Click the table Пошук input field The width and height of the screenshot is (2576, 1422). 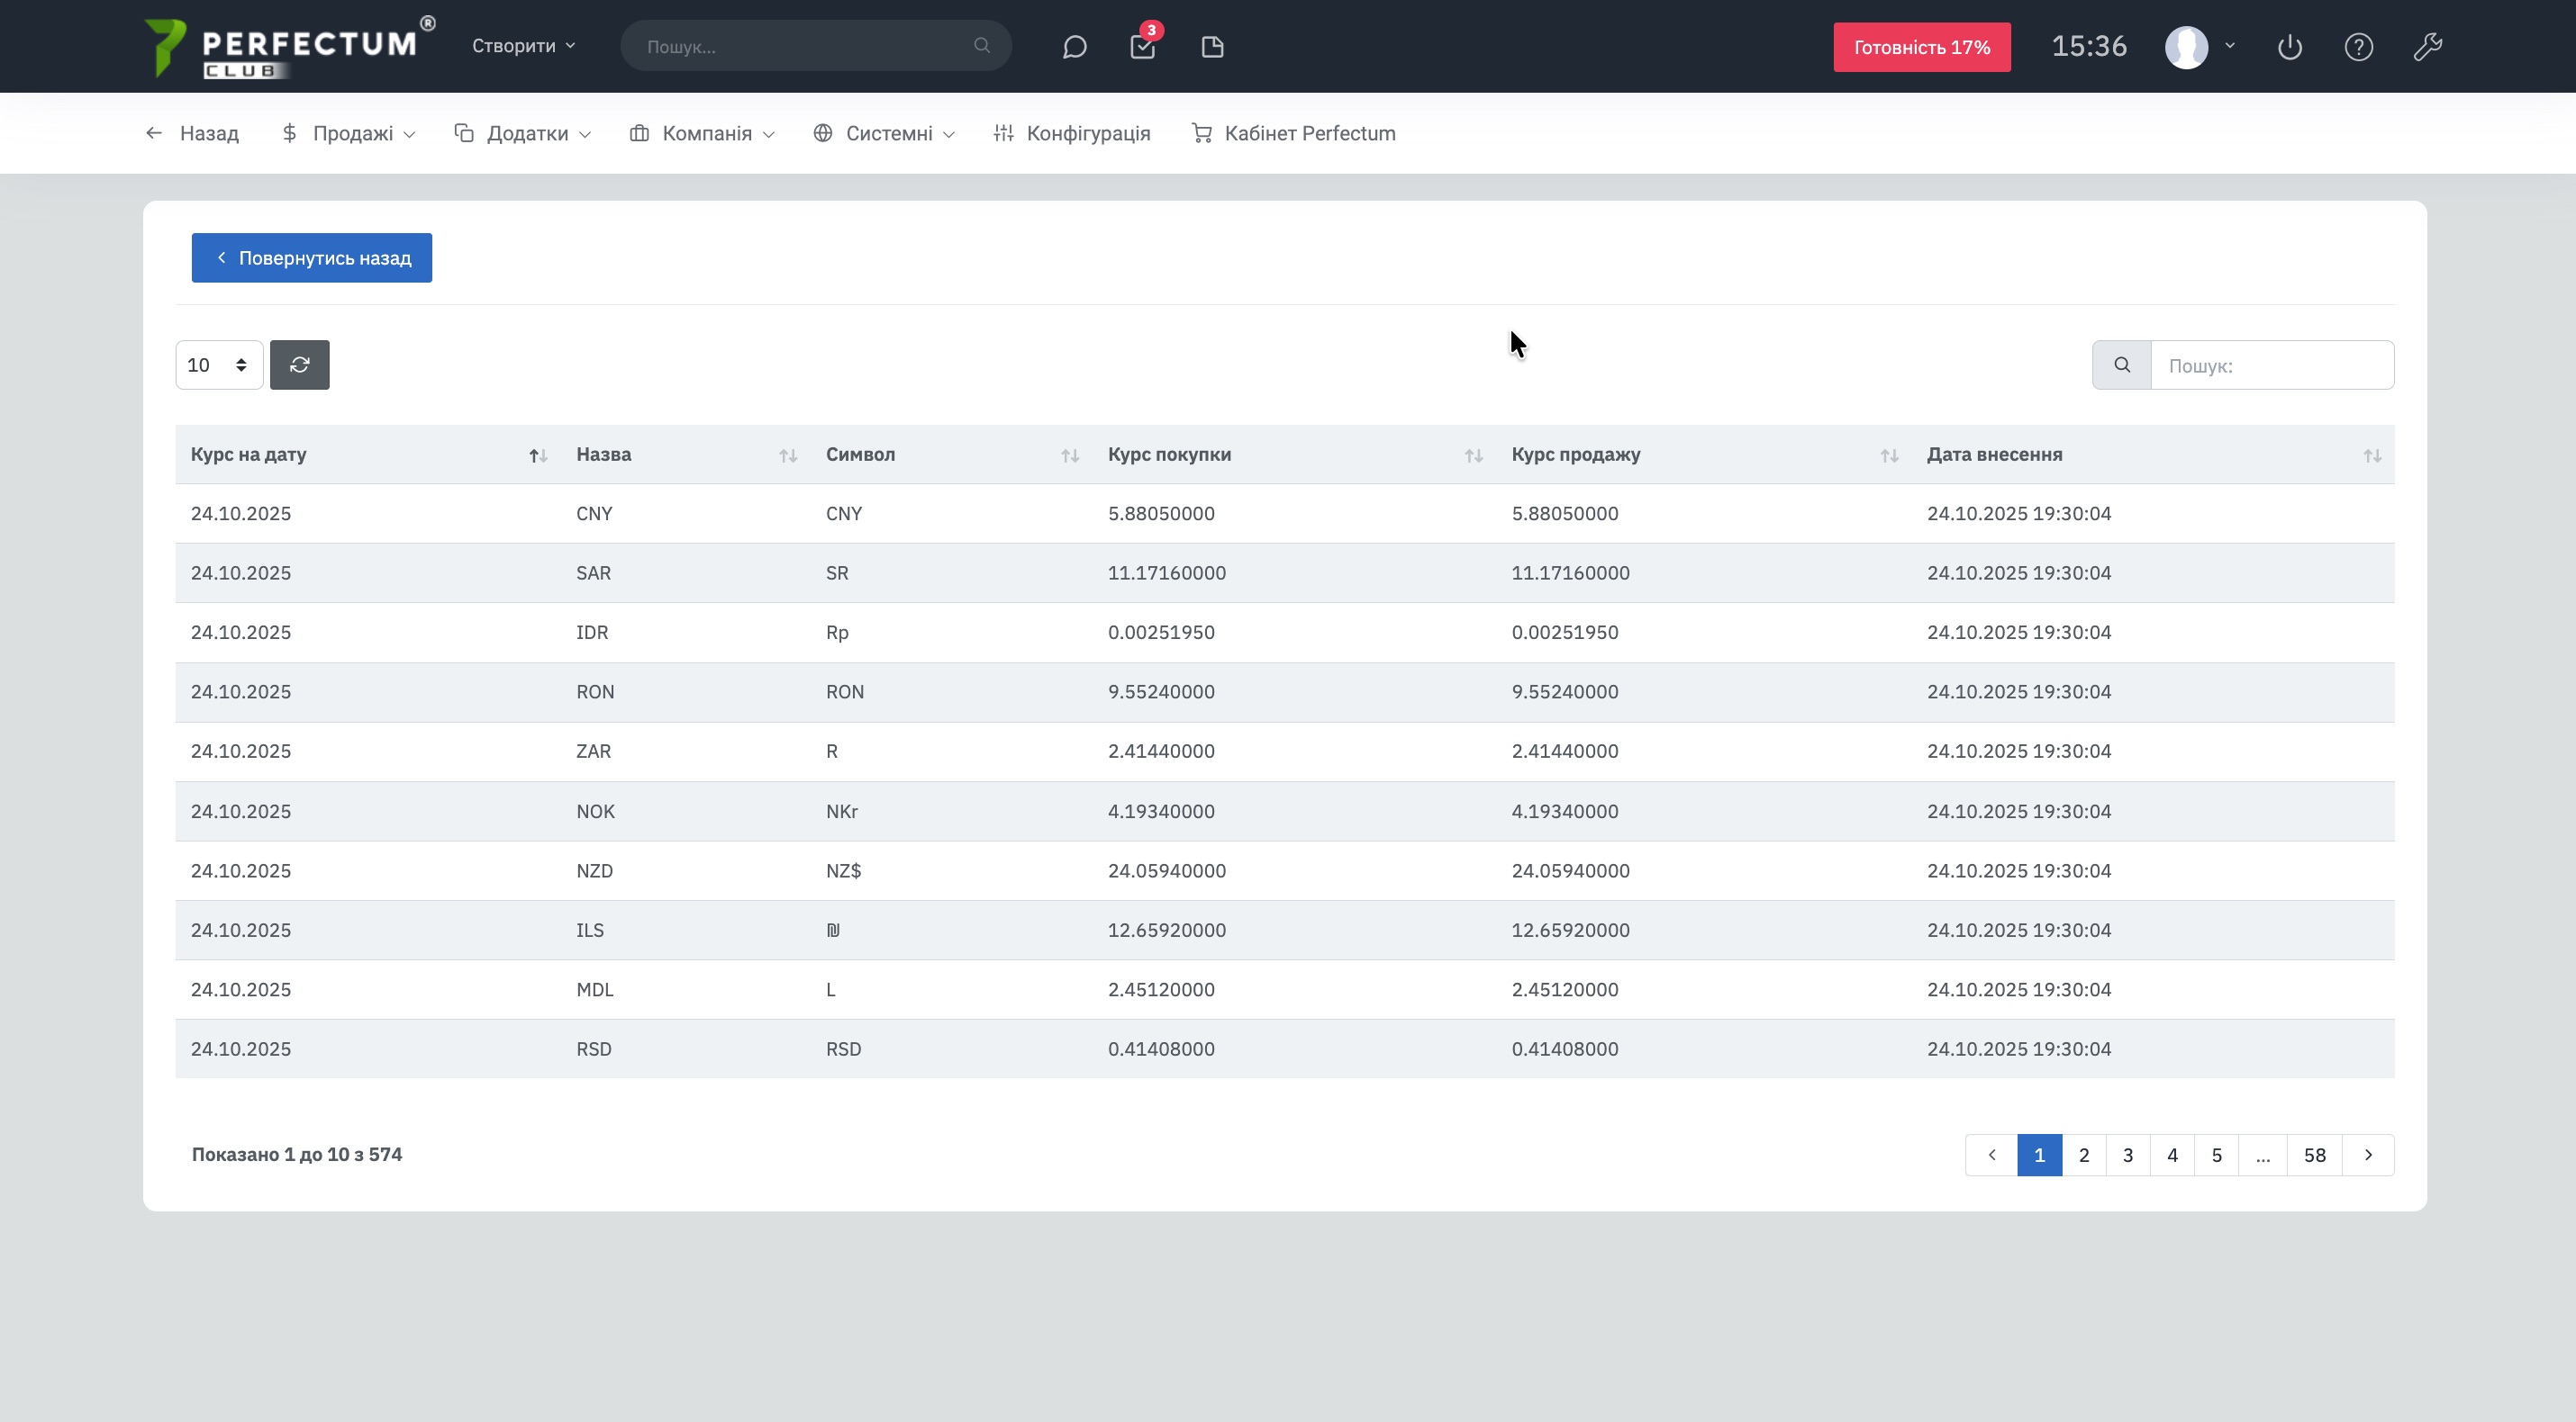coord(2271,364)
